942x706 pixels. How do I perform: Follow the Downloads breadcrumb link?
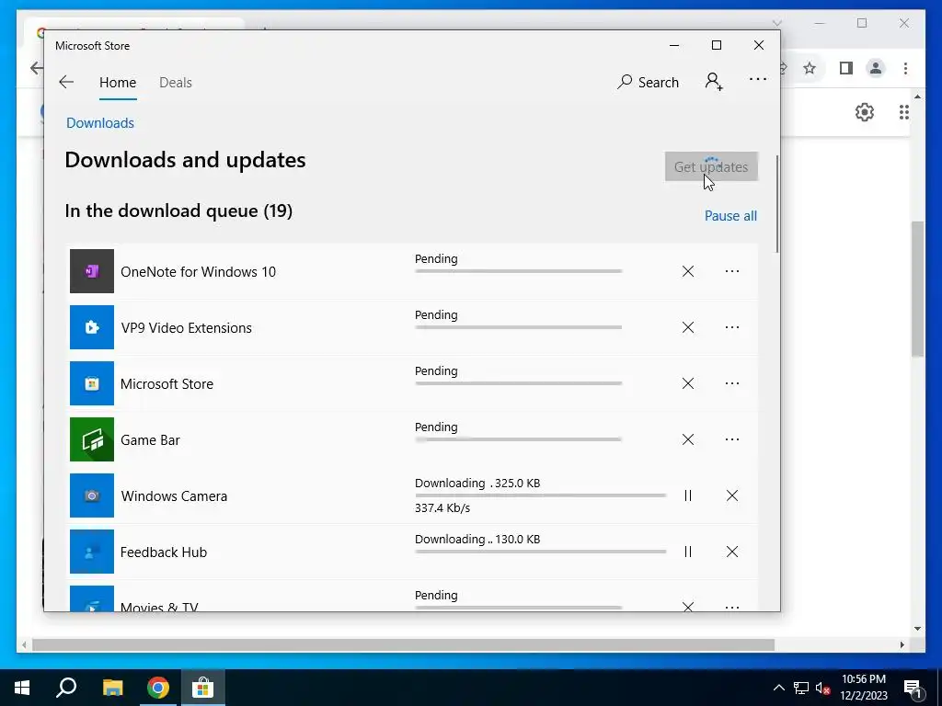(x=99, y=123)
